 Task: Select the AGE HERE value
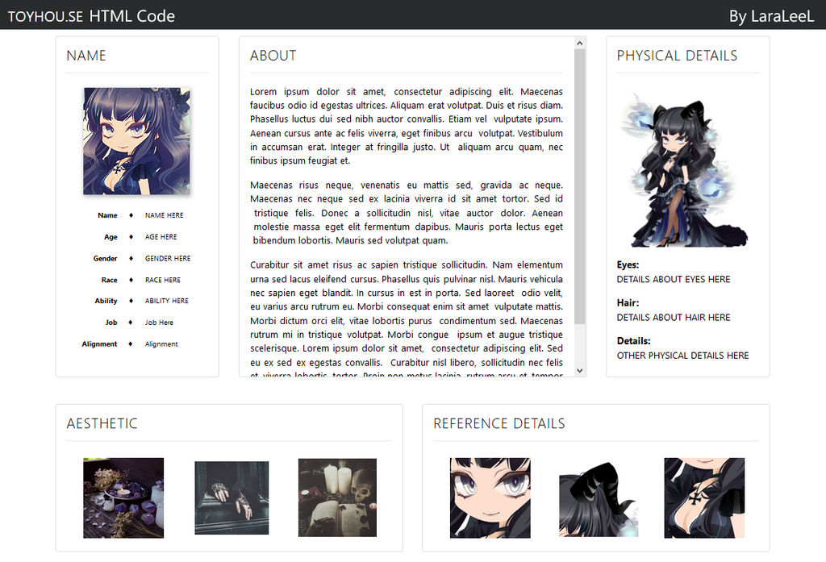point(161,237)
